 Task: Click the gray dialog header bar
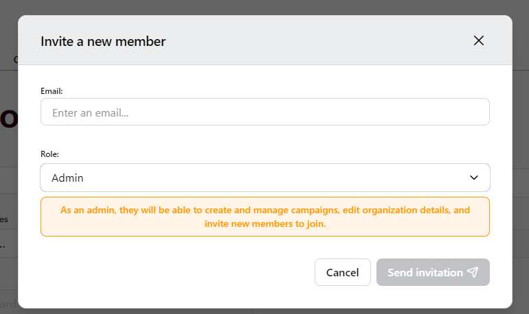(264, 40)
